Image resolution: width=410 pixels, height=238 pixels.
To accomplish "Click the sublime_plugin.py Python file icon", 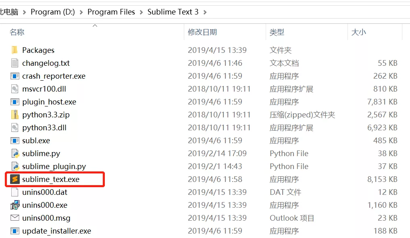I will click(x=15, y=166).
